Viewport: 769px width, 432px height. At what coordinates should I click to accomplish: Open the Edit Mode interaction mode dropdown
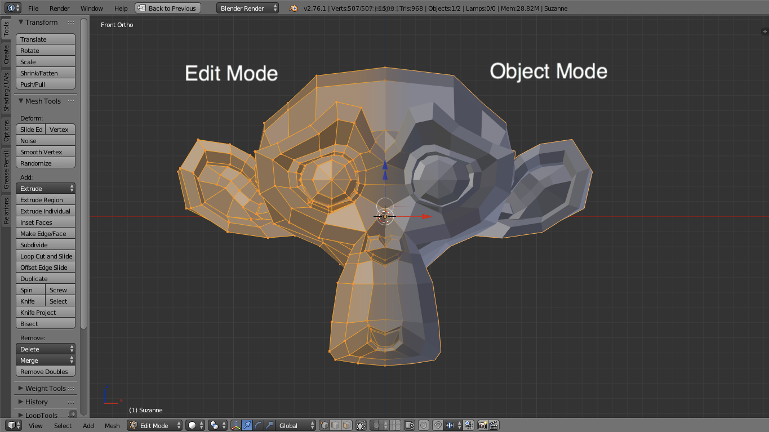(x=155, y=425)
